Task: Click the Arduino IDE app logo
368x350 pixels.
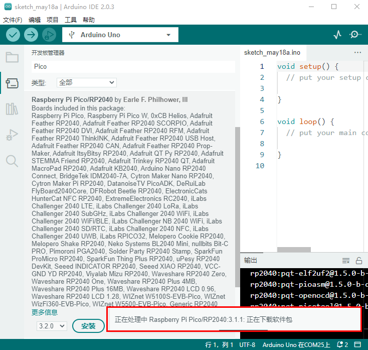Action: point(8,7)
